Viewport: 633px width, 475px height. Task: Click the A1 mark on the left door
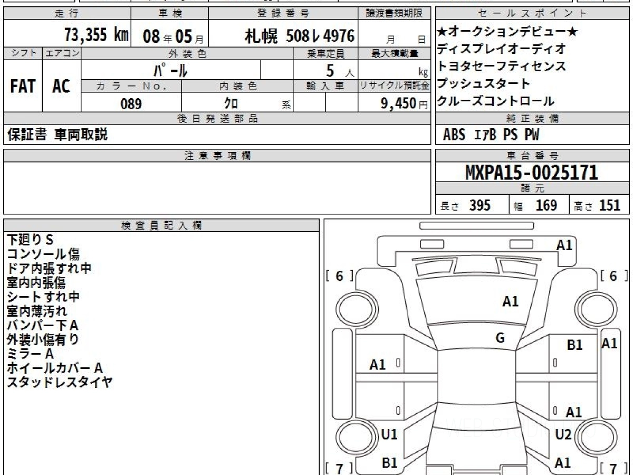[x=378, y=365]
